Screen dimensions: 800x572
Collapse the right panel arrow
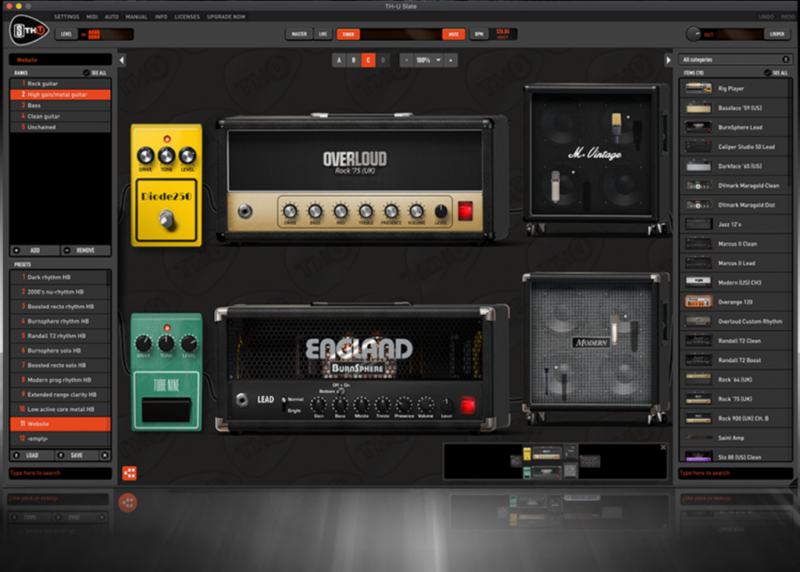668,60
